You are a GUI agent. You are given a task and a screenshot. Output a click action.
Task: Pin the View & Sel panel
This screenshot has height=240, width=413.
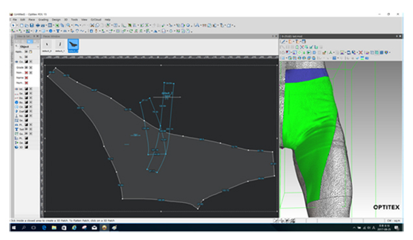pos(34,36)
